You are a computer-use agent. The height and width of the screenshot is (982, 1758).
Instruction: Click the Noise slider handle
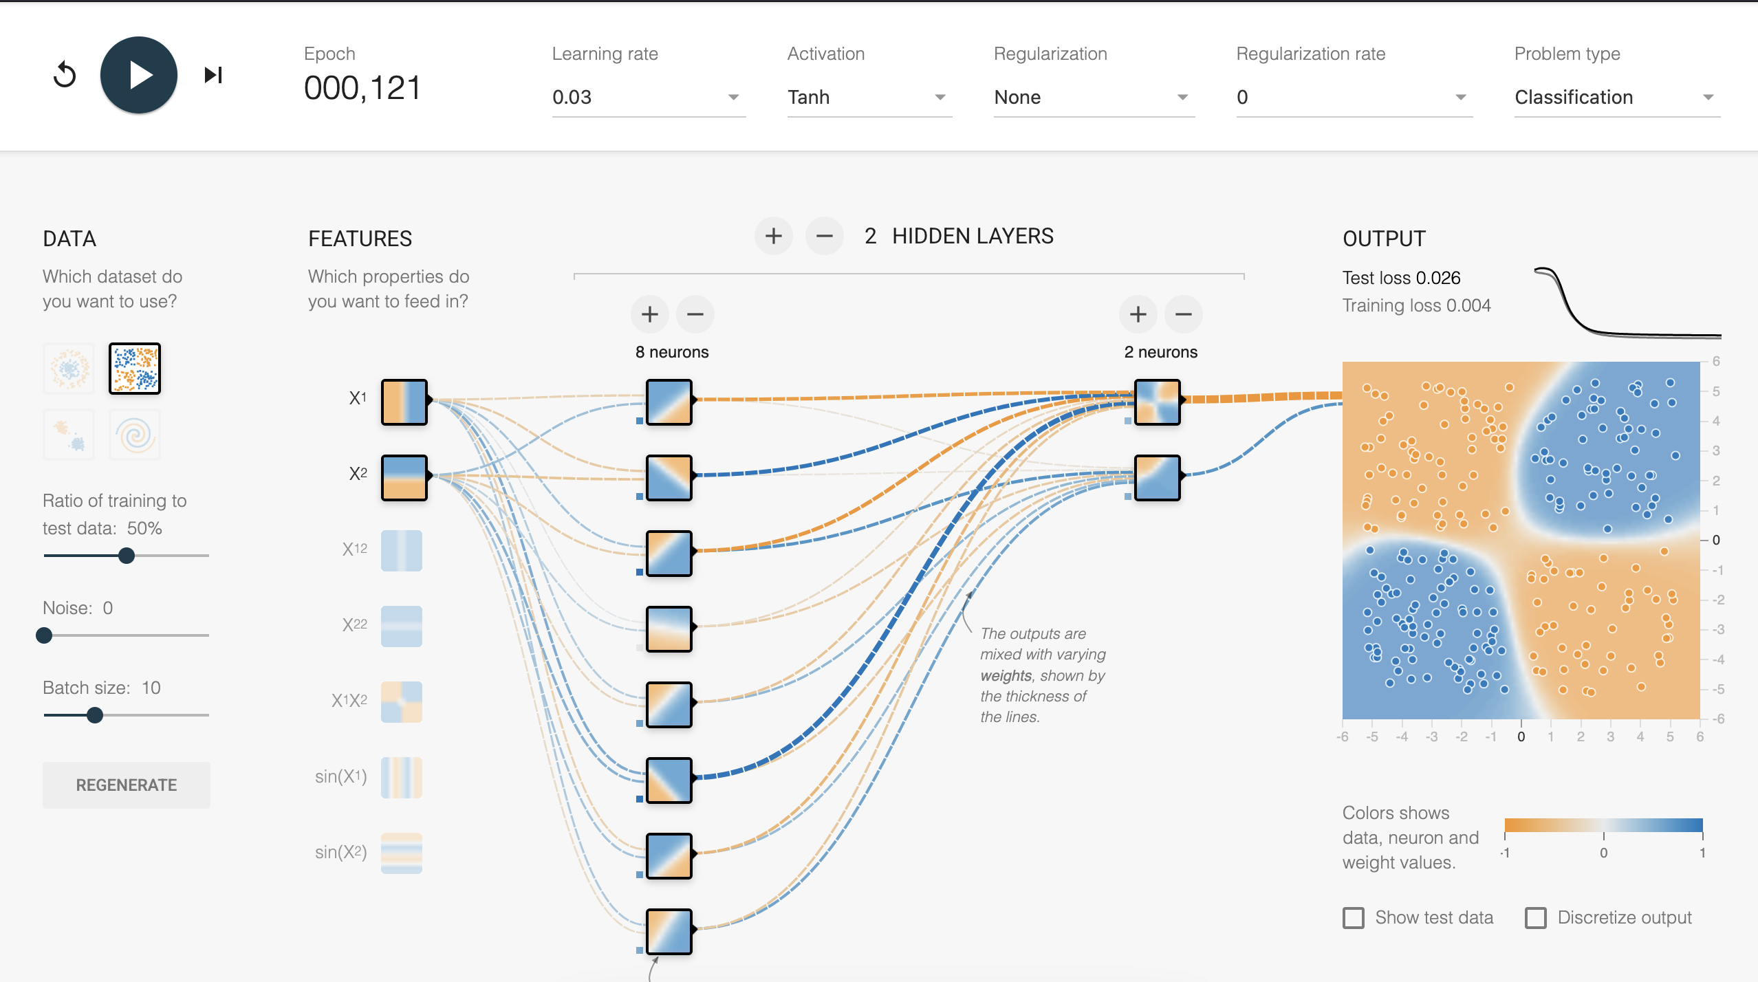click(x=44, y=635)
